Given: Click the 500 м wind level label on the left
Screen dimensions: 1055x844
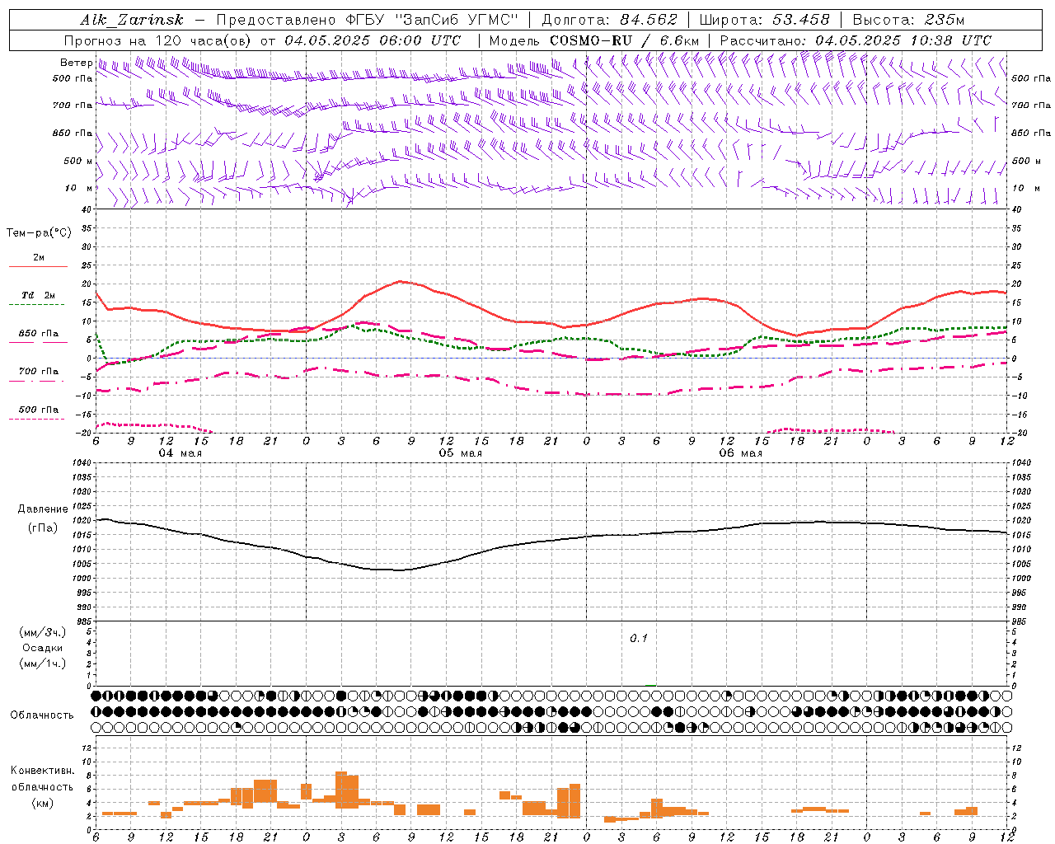Looking at the screenshot, I should click(x=78, y=161).
